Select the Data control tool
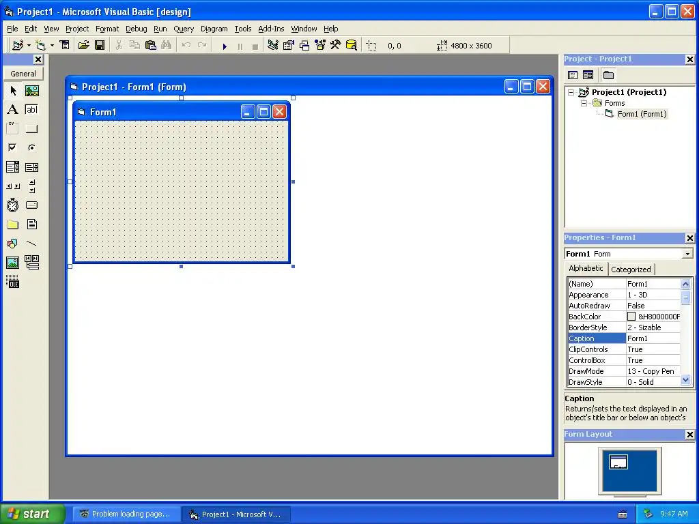699x524 pixels. point(31,263)
